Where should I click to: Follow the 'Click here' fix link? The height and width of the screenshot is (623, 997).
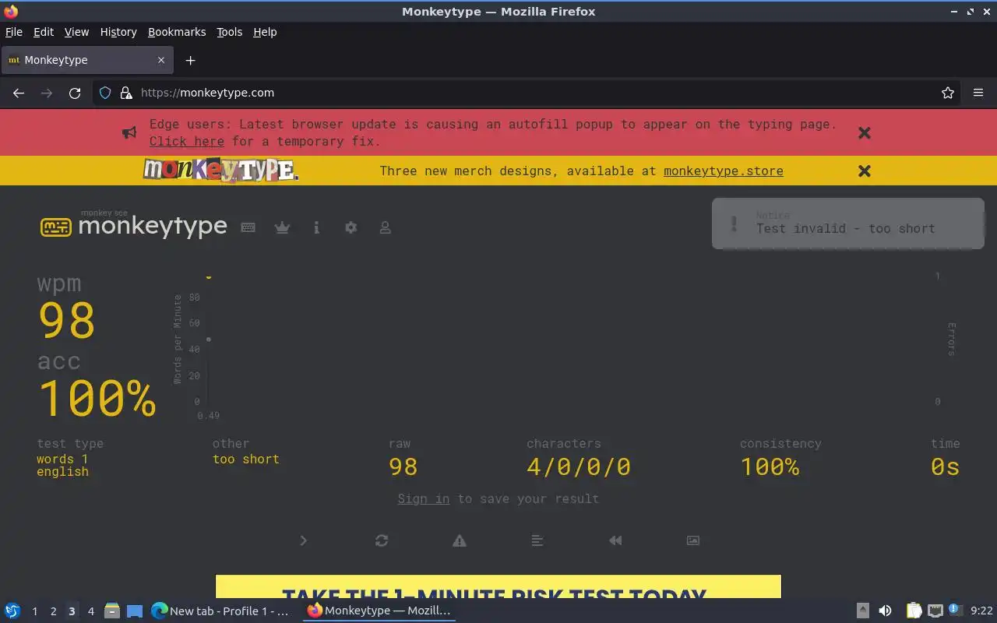[x=187, y=141]
